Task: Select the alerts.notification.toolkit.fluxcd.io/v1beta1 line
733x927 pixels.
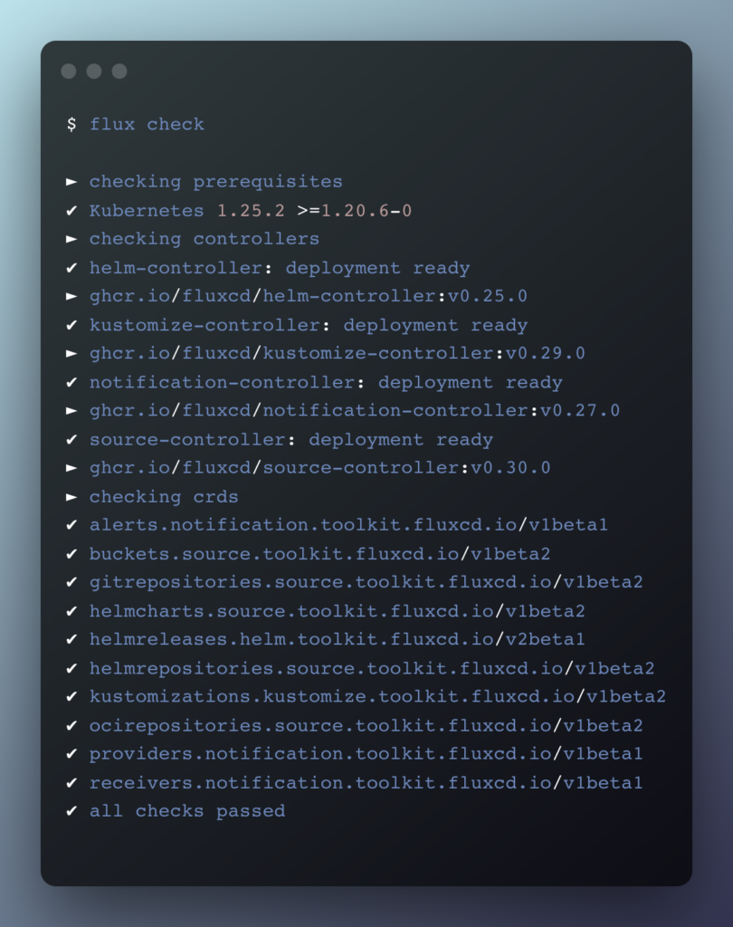Action: tap(348, 525)
